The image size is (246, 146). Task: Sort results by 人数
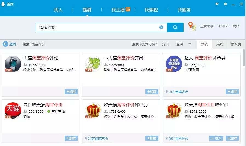pos(219,44)
